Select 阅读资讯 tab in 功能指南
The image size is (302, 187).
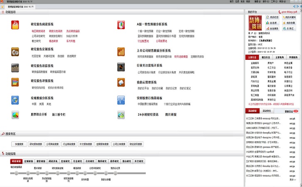(x=53, y=161)
